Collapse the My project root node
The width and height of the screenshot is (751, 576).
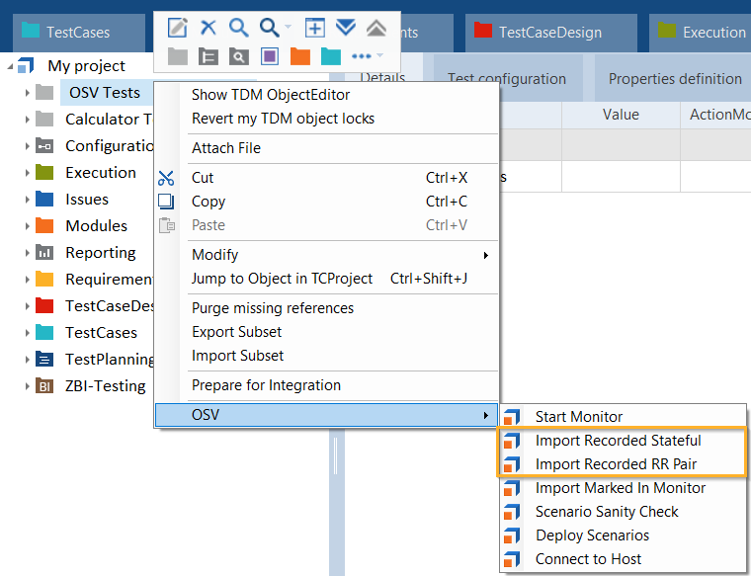[11, 66]
